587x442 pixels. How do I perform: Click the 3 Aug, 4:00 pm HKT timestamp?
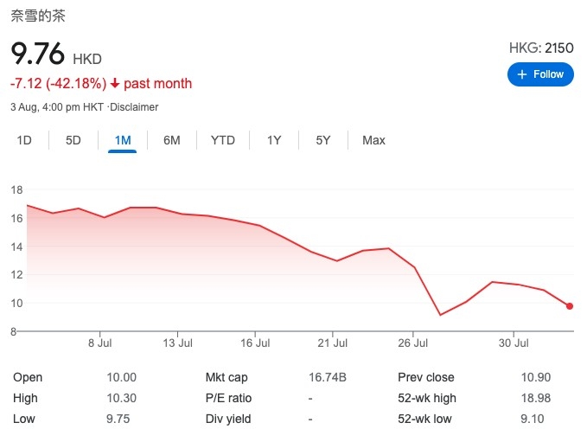coord(57,107)
